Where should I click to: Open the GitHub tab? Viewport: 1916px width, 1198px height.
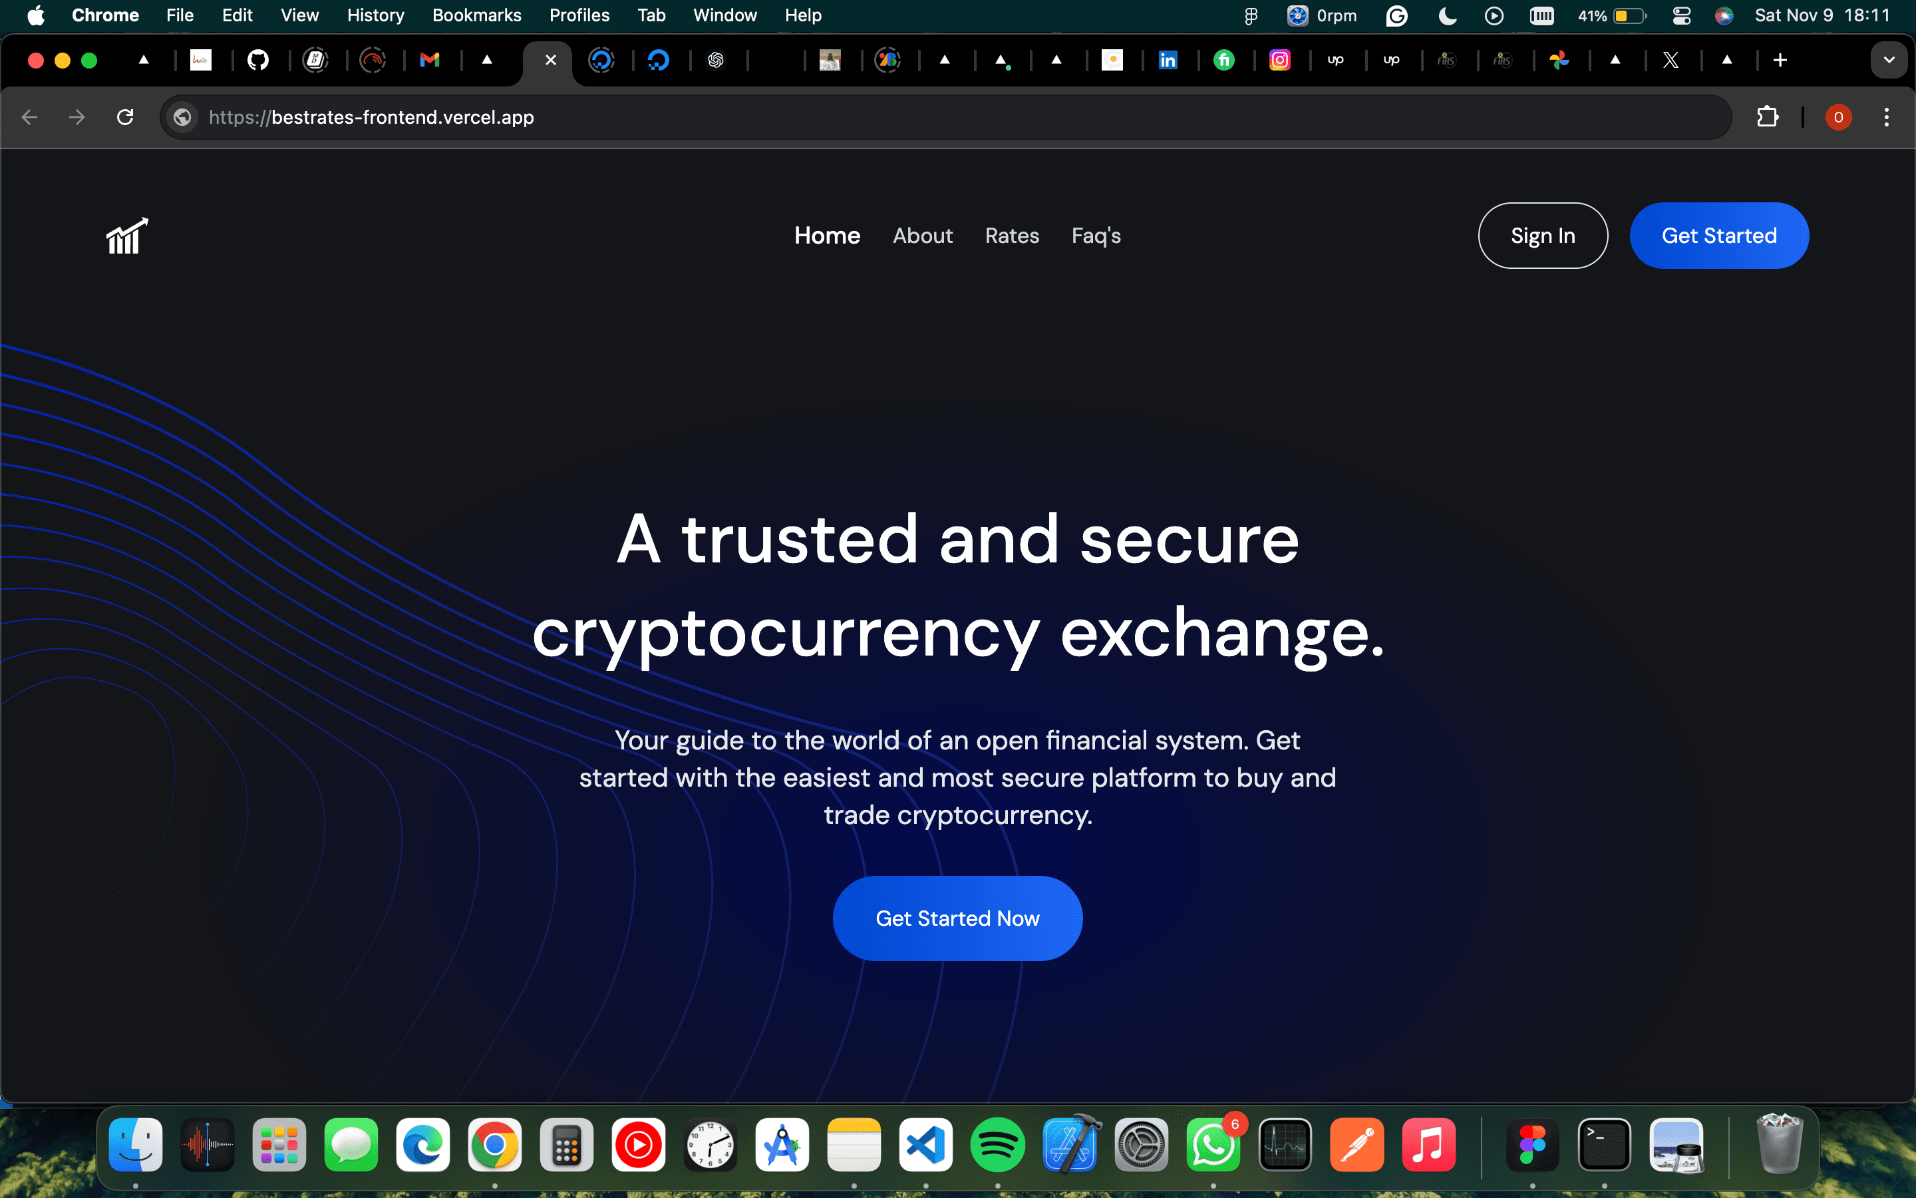point(258,60)
